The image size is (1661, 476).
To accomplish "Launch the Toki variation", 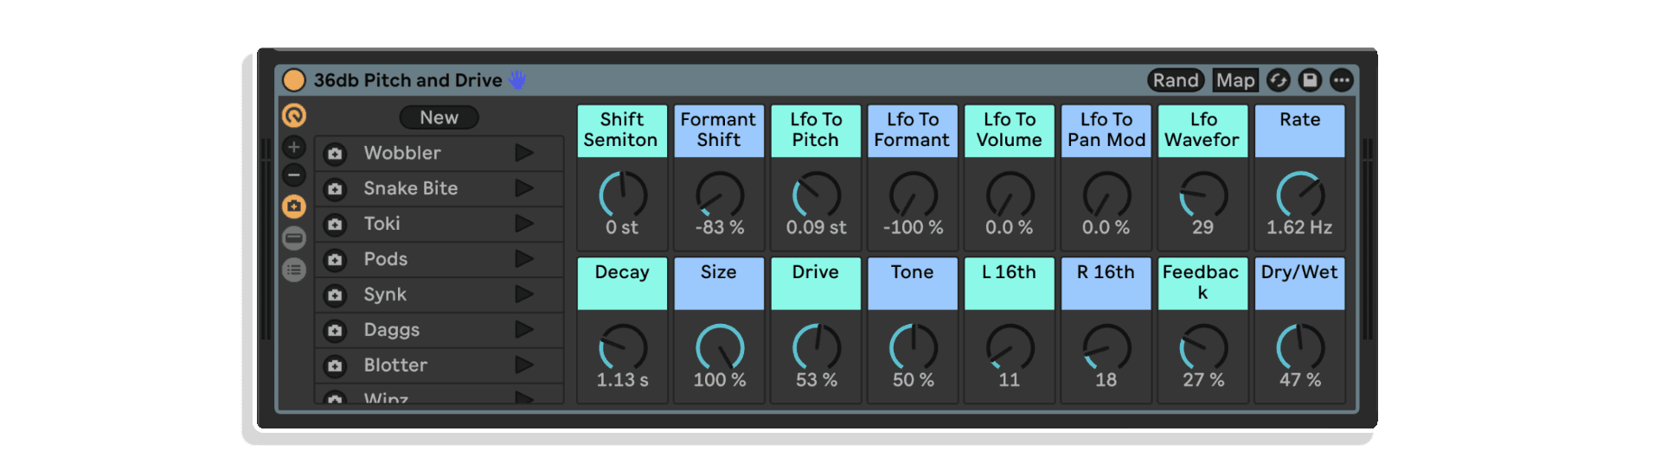I will pyautogui.click(x=524, y=224).
